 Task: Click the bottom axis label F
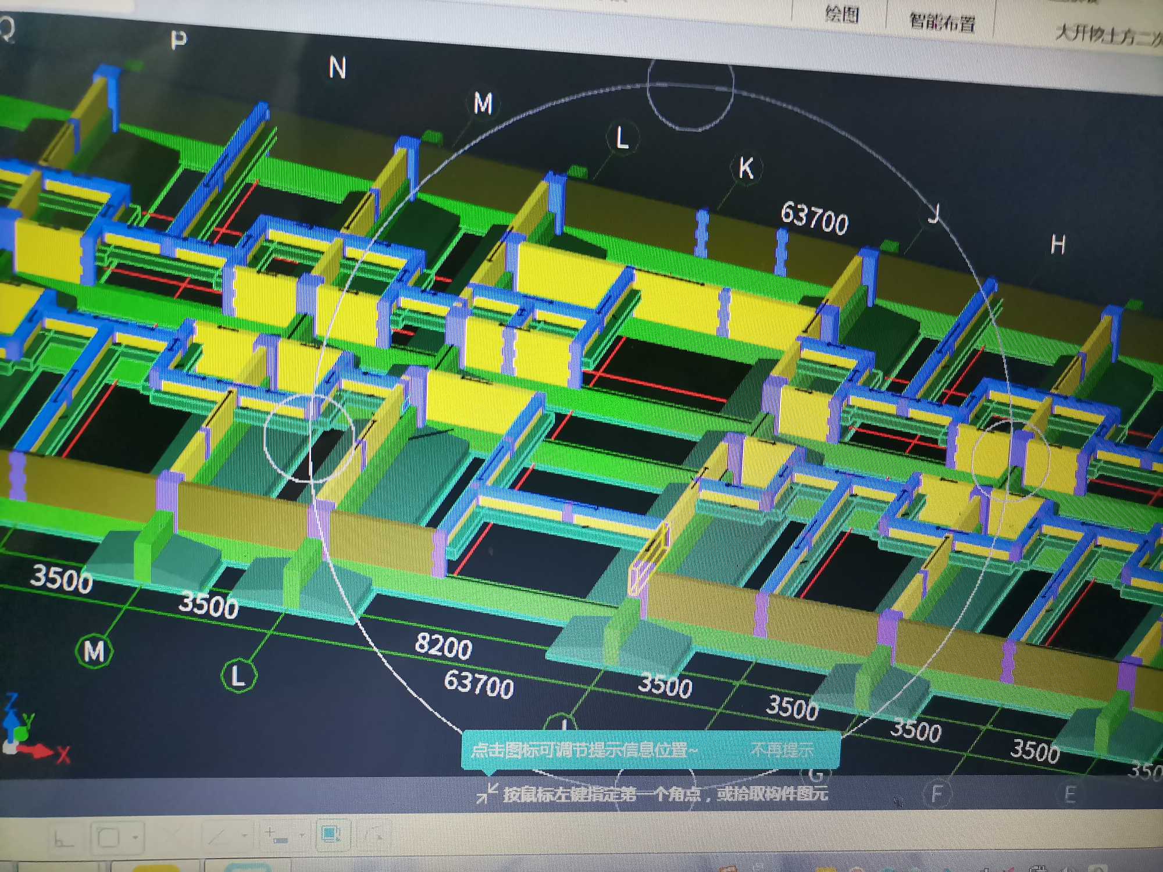click(x=937, y=794)
